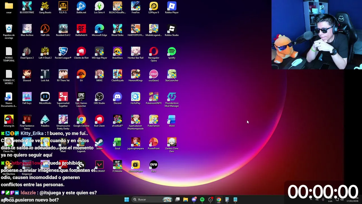The height and width of the screenshot is (204, 362).
Task: Launch Lost Ark from desktop
Action: pos(45,76)
